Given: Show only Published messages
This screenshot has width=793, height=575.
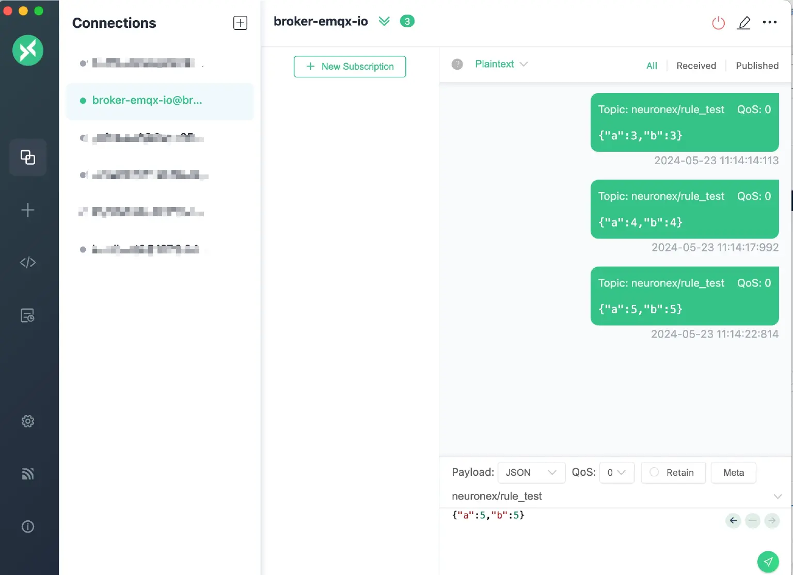Looking at the screenshot, I should tap(757, 66).
